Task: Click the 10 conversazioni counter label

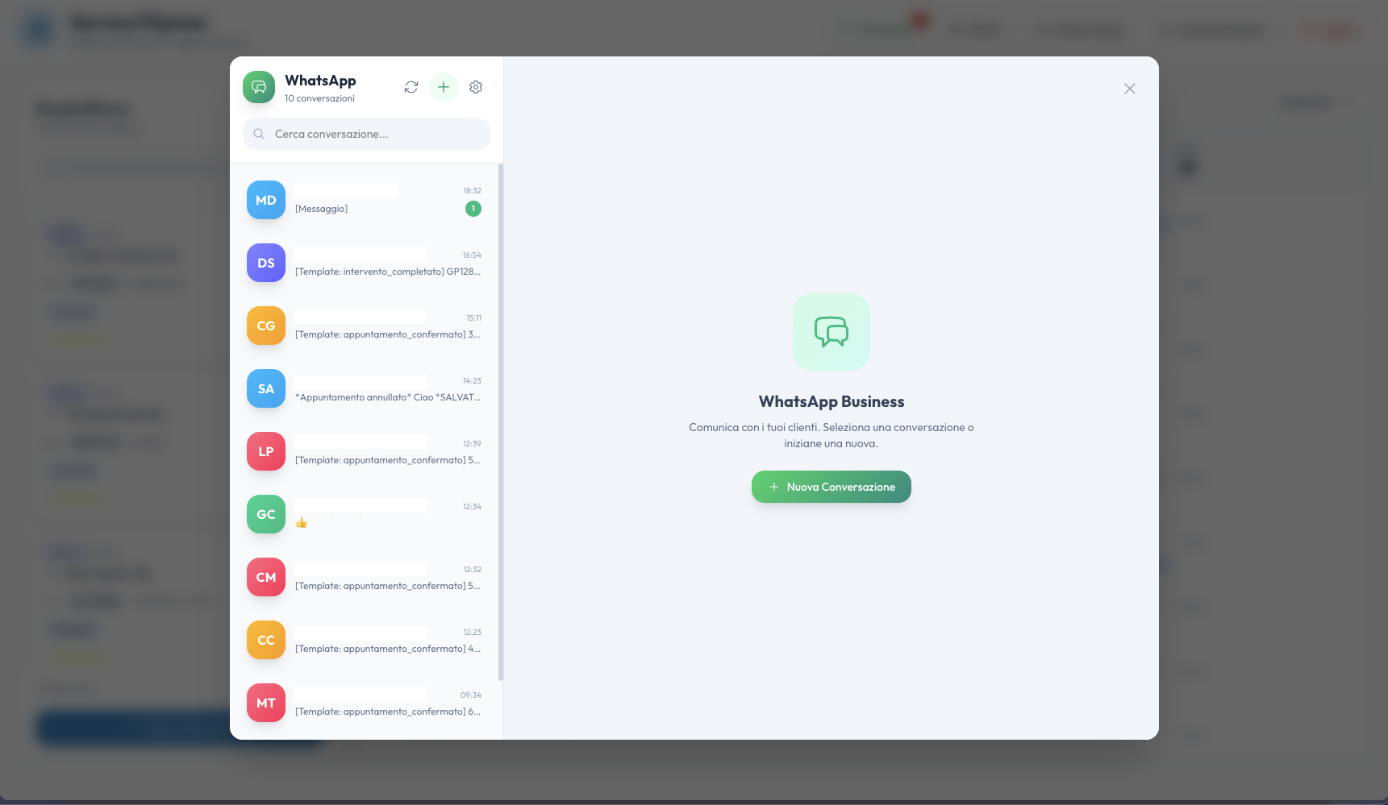Action: point(319,98)
